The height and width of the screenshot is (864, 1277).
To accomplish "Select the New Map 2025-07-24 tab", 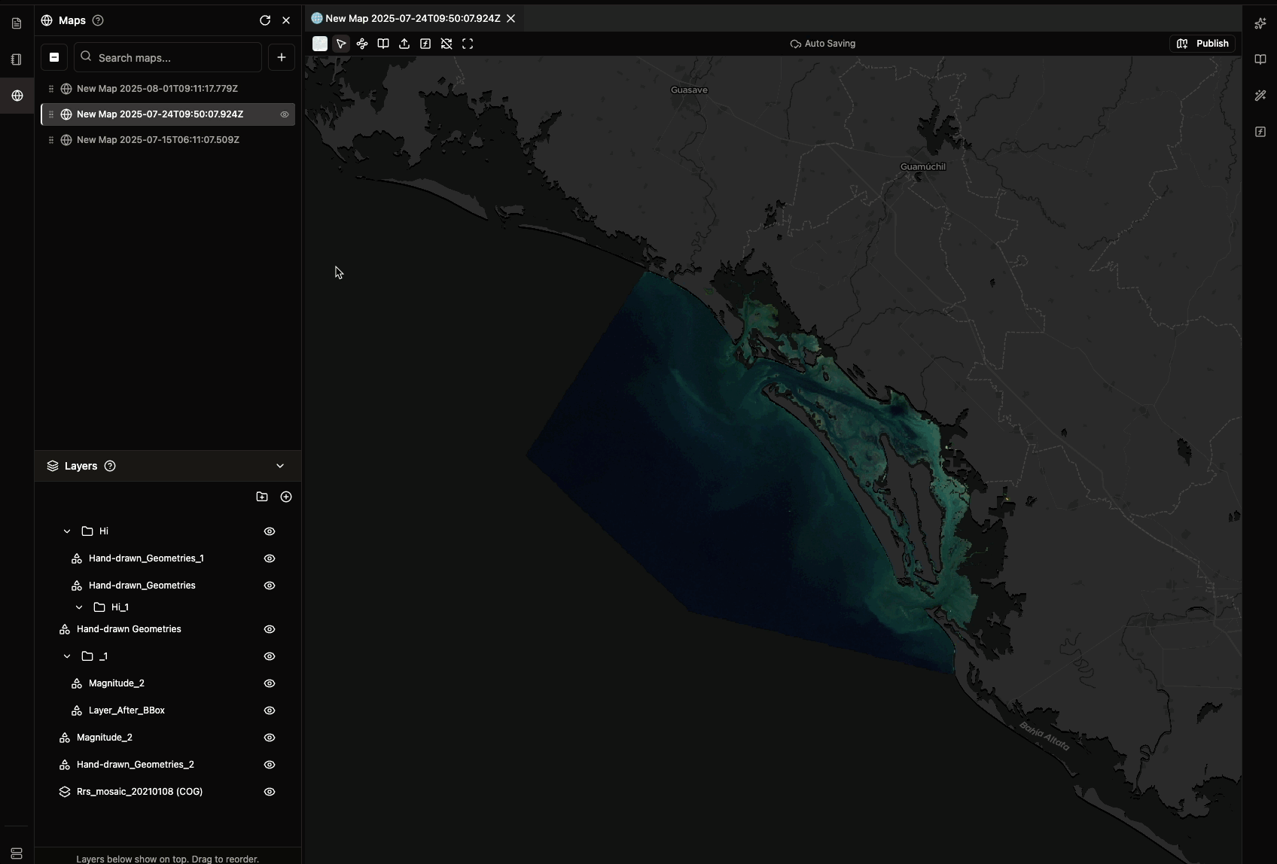I will 412,18.
